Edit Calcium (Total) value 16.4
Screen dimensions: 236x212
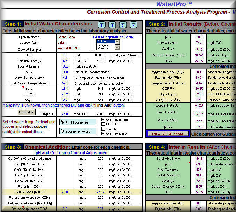(x=65, y=61)
